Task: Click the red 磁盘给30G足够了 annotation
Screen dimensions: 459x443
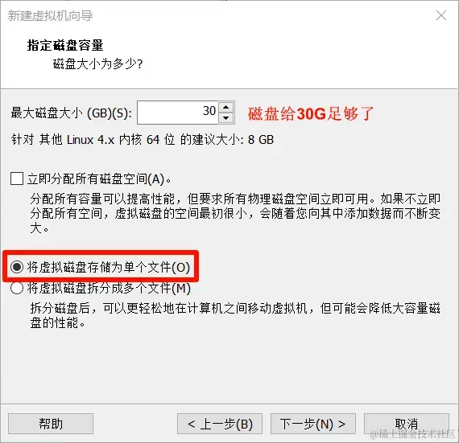Action: (x=311, y=113)
